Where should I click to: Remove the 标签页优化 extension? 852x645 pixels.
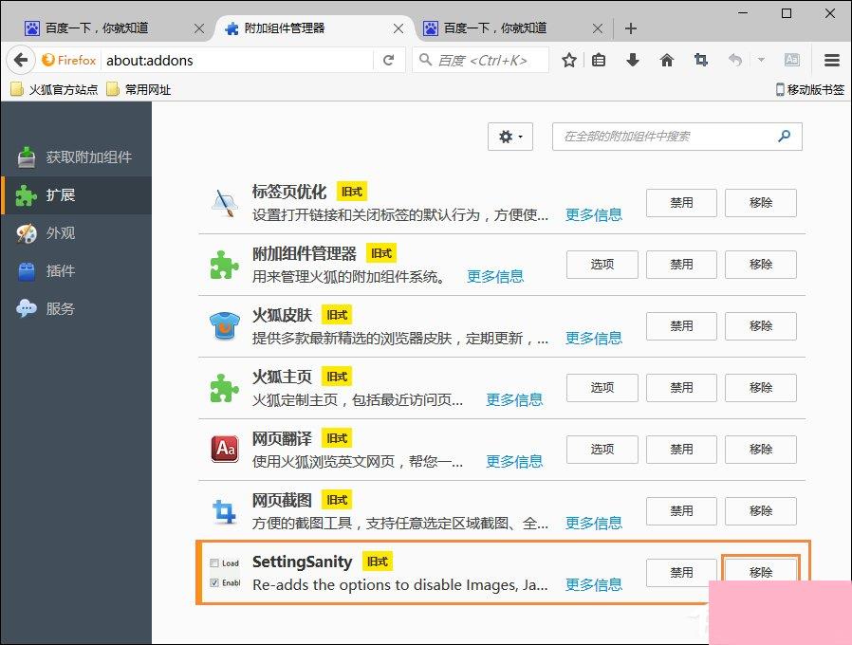click(761, 203)
